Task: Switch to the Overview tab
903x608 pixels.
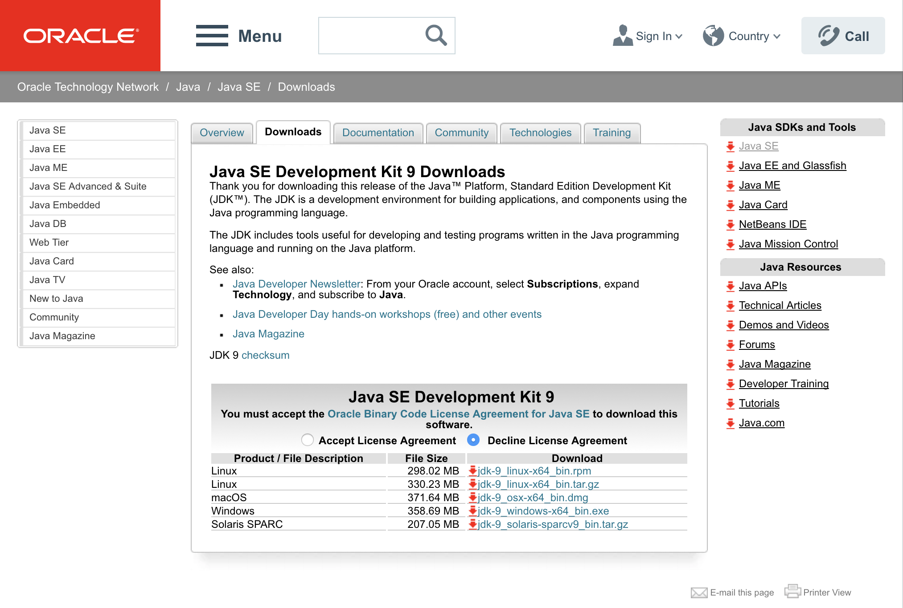Action: (x=222, y=132)
